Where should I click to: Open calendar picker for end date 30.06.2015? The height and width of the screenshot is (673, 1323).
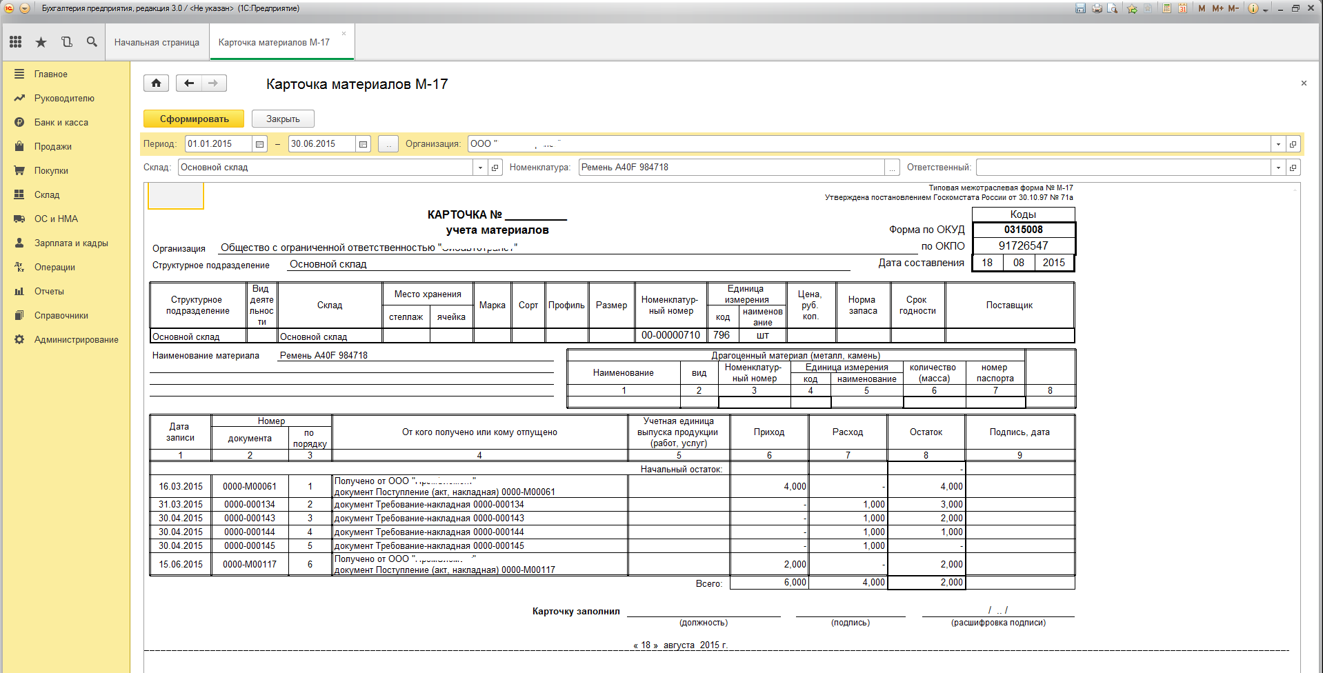click(x=364, y=144)
